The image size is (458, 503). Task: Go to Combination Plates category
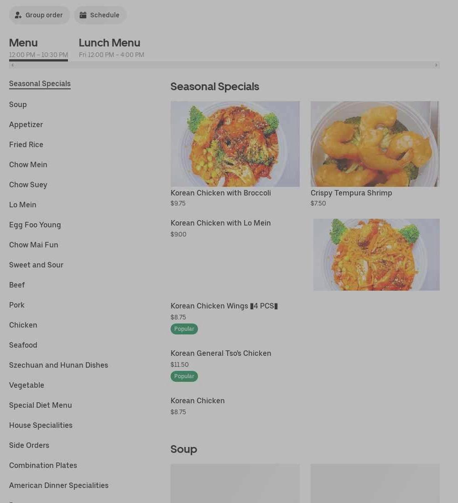43,466
